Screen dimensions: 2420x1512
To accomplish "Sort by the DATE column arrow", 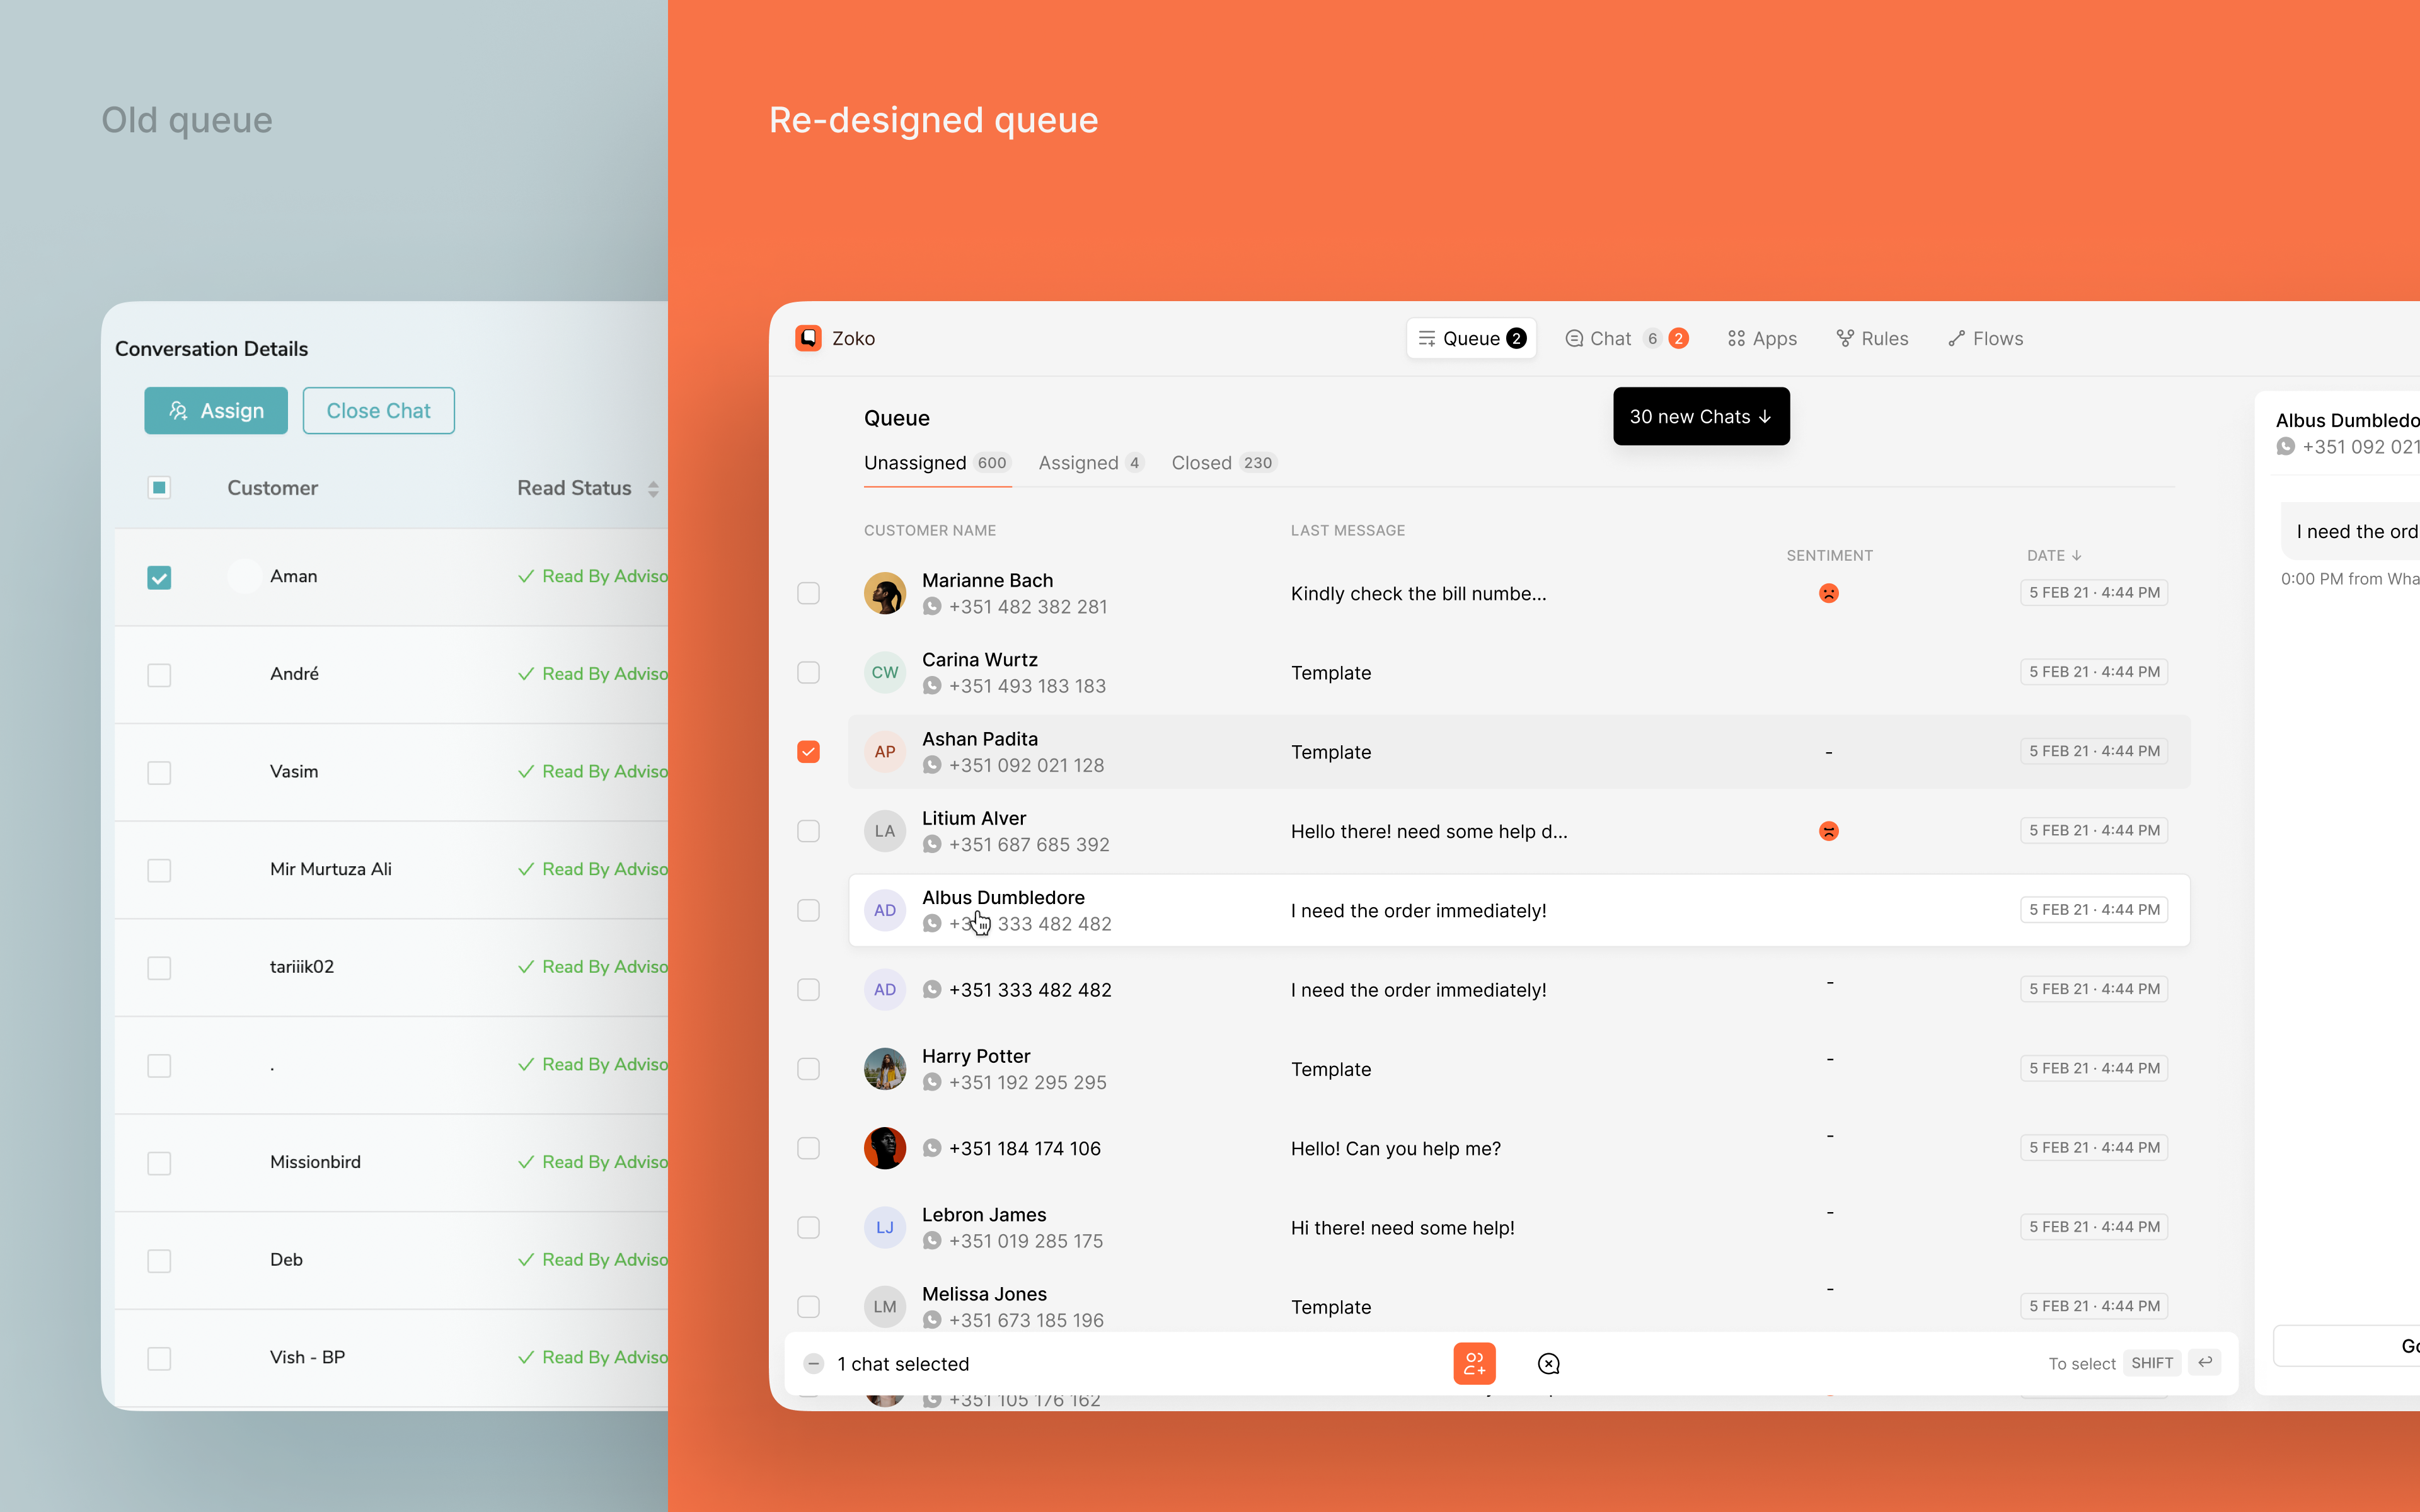I will pos(2076,555).
